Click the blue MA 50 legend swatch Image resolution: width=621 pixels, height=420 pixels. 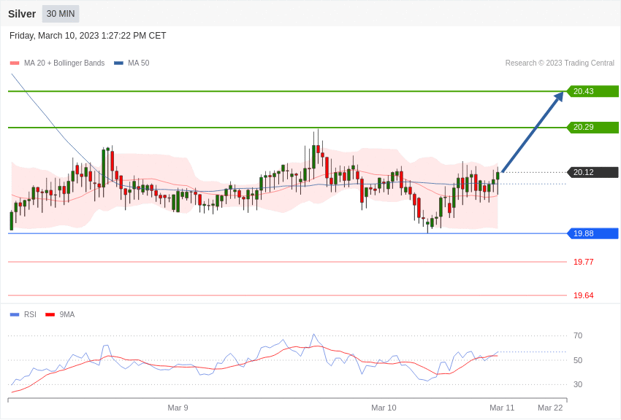point(118,63)
